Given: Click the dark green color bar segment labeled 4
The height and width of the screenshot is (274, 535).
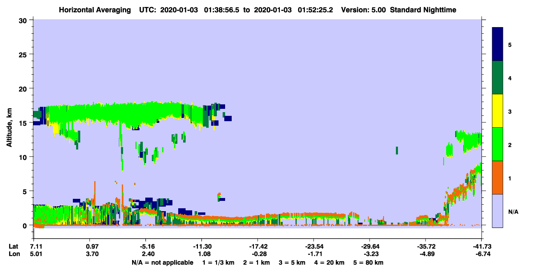Looking at the screenshot, I should pos(498,78).
